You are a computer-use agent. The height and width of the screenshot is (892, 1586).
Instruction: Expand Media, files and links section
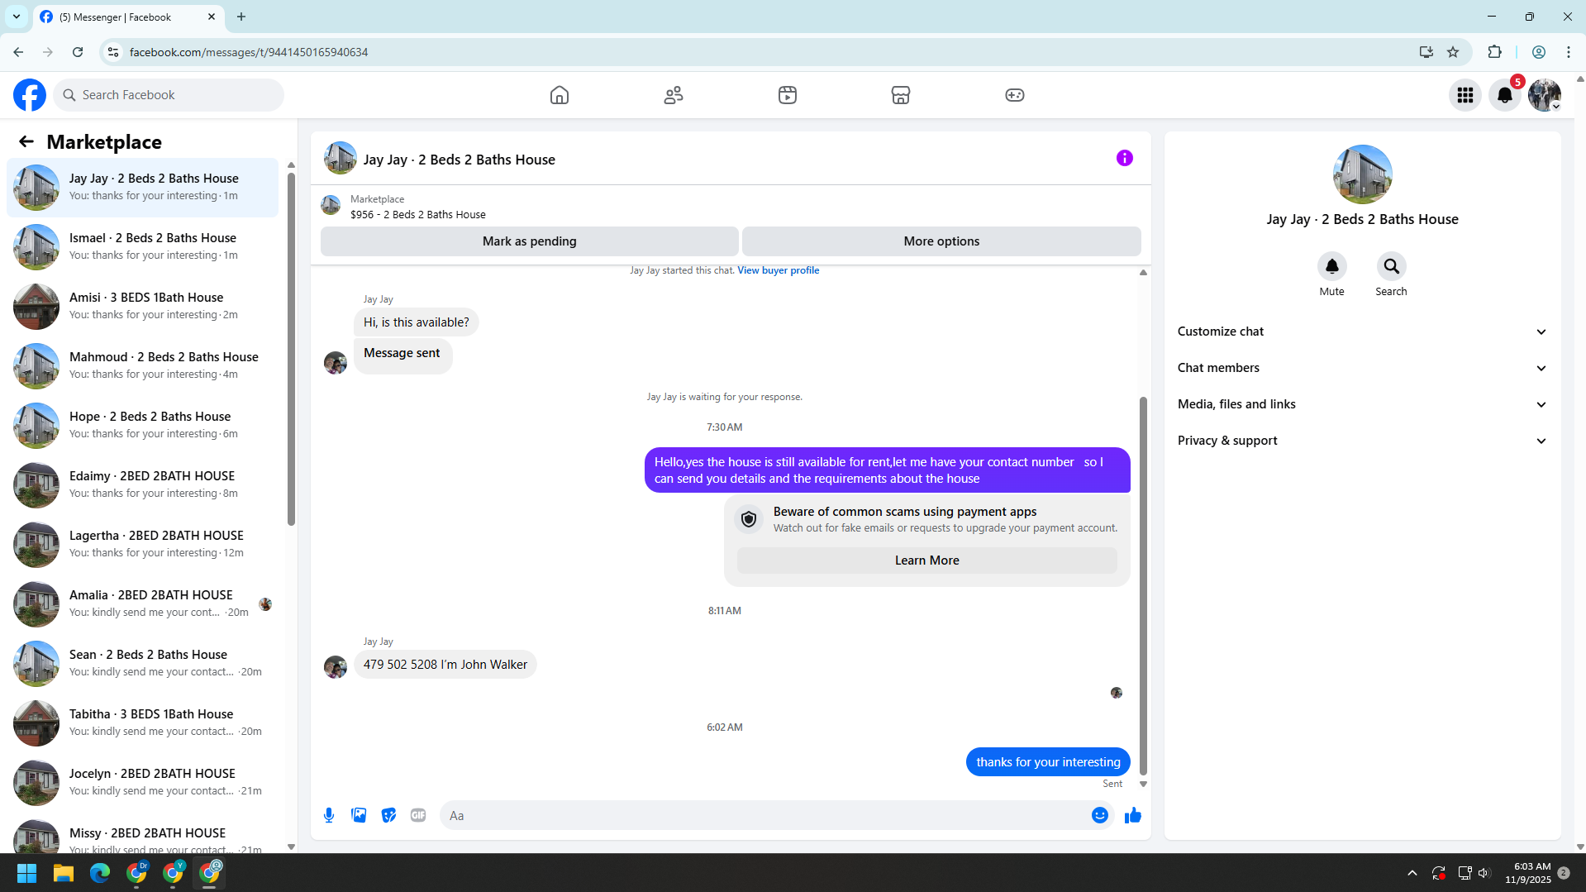1361,404
